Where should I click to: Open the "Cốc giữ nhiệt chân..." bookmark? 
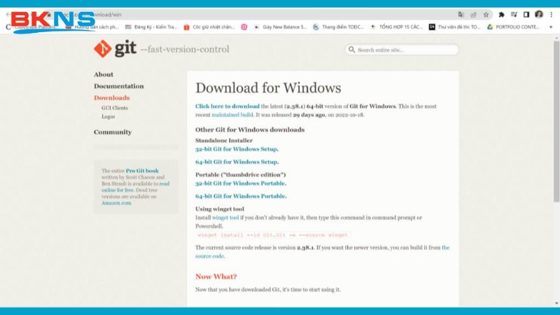point(209,27)
